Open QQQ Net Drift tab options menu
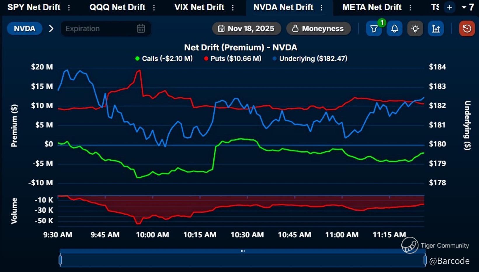The image size is (479, 272). [154, 8]
